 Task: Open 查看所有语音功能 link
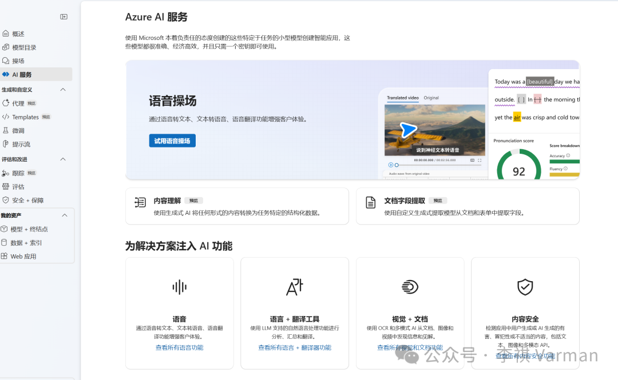pos(179,347)
